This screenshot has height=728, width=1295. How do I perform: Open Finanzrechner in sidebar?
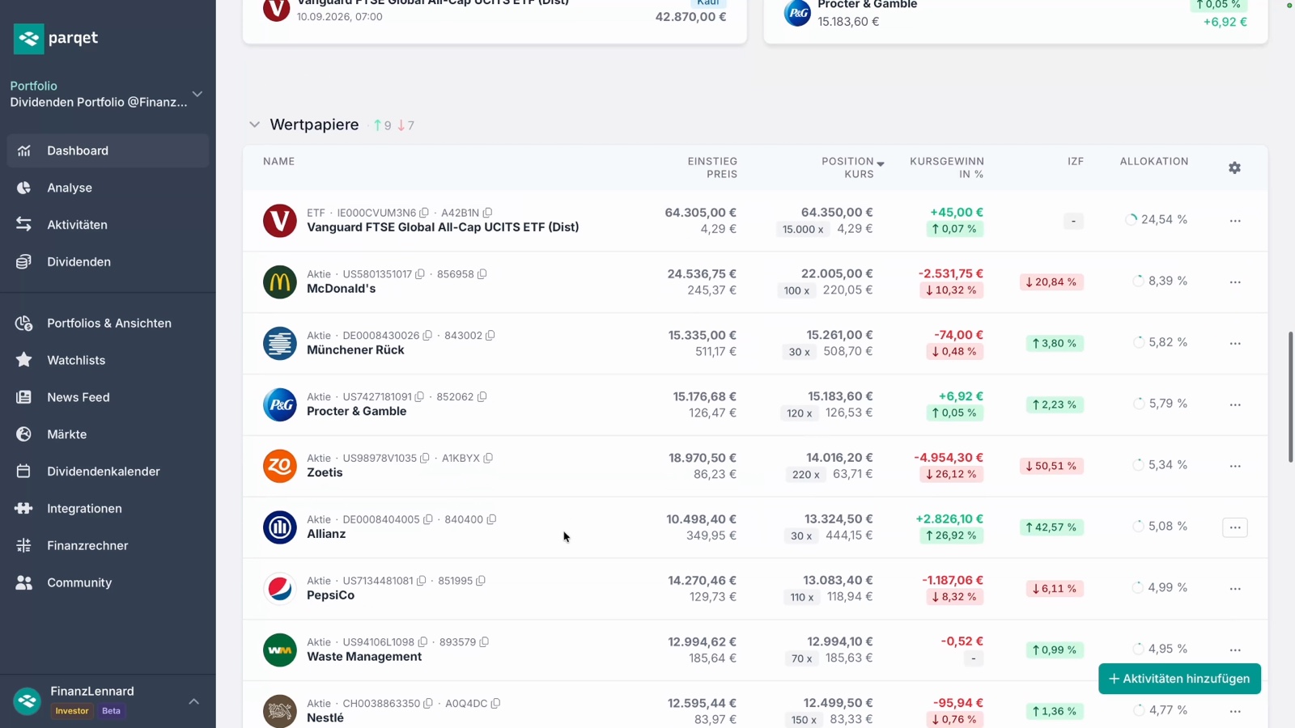(108, 546)
